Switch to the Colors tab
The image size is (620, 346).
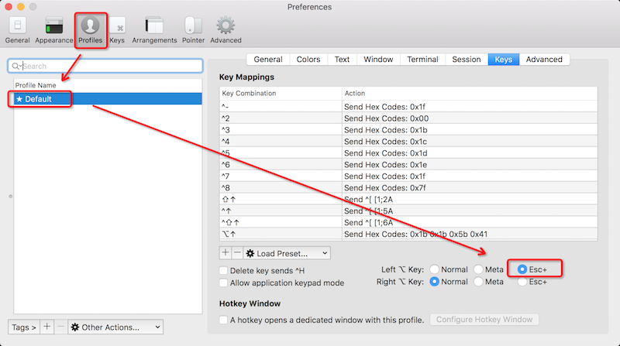(x=308, y=60)
